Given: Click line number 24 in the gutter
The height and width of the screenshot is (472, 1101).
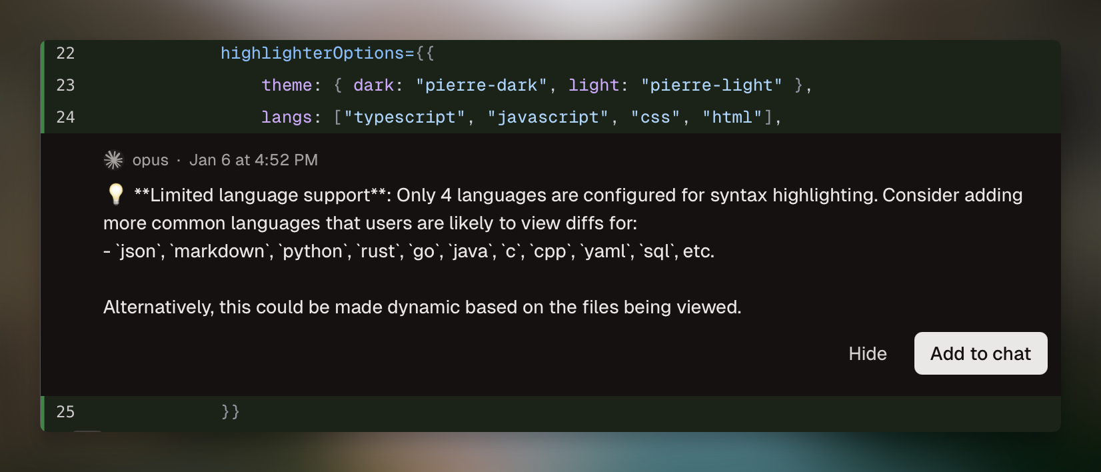Looking at the screenshot, I should tap(65, 117).
